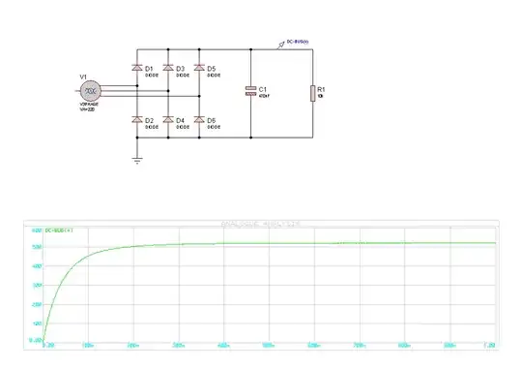This screenshot has height=368, width=522.
Task: Click the R1 resistor value label
Action: 320,96
